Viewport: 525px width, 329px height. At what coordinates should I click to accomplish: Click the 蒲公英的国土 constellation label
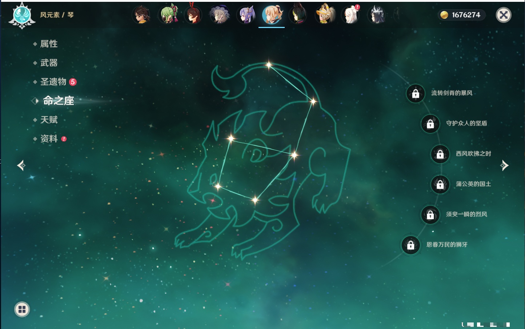coord(473,184)
